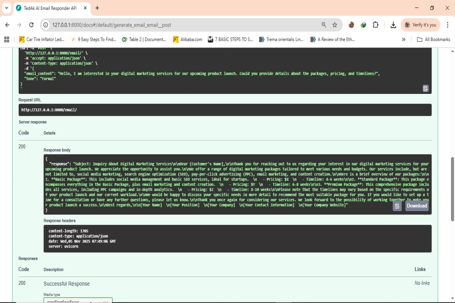Screen dimensions: 455x303
Task: Click the browser back arrow
Action: [x=7, y=25]
